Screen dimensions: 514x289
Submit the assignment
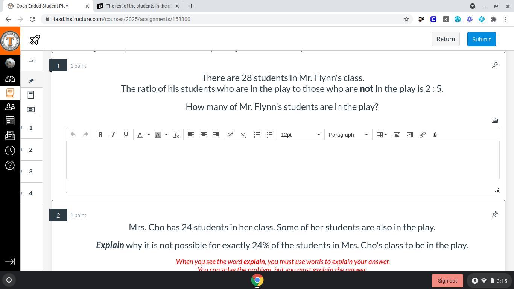481,39
